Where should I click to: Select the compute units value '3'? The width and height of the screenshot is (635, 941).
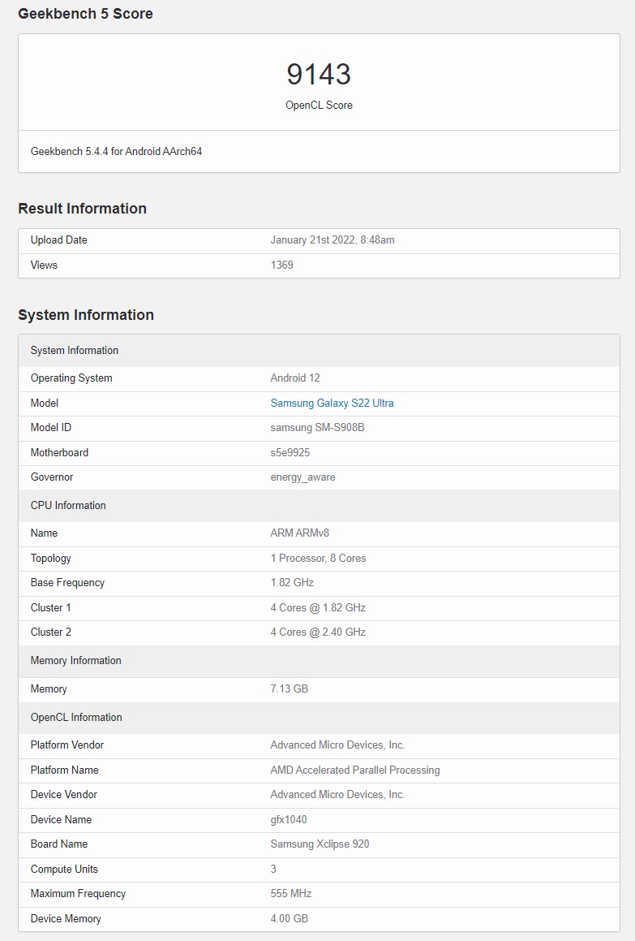(x=273, y=869)
